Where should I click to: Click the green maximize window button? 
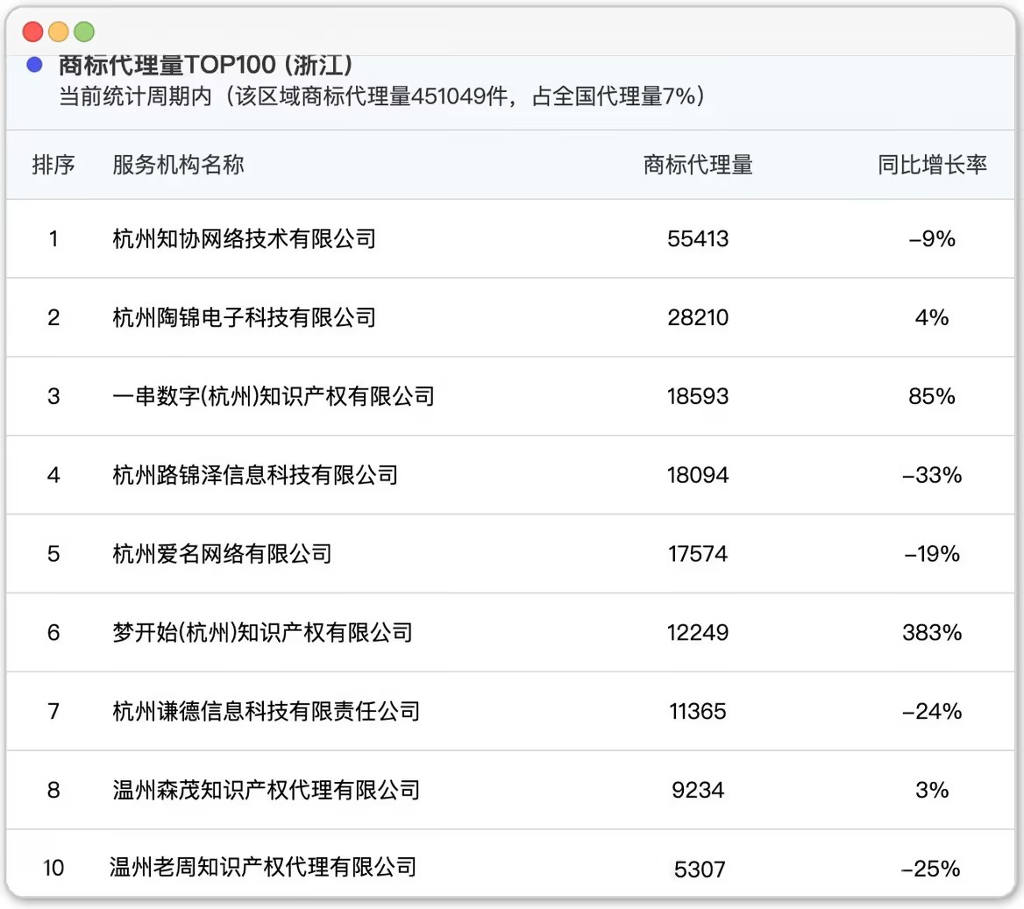[x=84, y=32]
